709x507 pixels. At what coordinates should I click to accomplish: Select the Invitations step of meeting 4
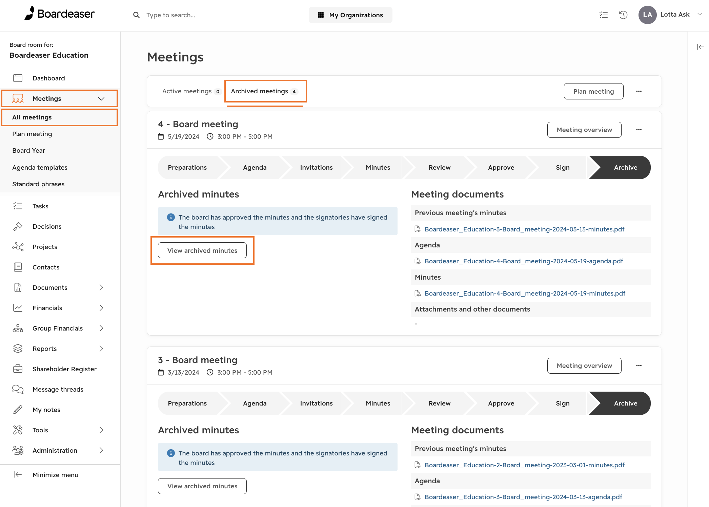coord(316,167)
